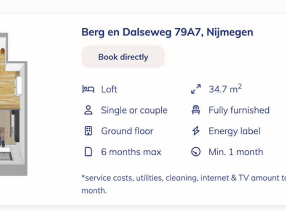The width and height of the screenshot is (286, 211).
Task: Click the document icon beside 6 months max
Action: (x=88, y=152)
